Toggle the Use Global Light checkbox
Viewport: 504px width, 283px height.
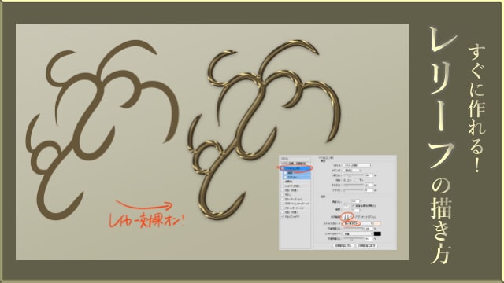pyautogui.click(x=353, y=206)
